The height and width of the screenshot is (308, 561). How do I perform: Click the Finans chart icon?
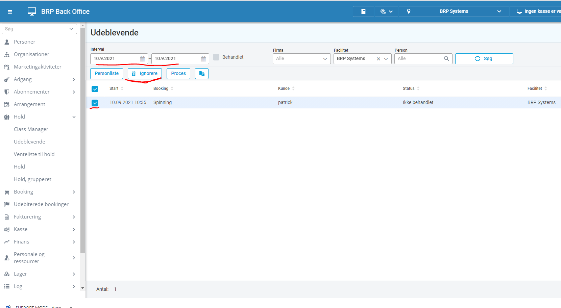pyautogui.click(x=7, y=242)
